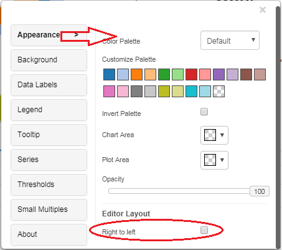282x250 pixels.
Task: Expand the Chart Area color dropdown
Action: [x=214, y=135]
